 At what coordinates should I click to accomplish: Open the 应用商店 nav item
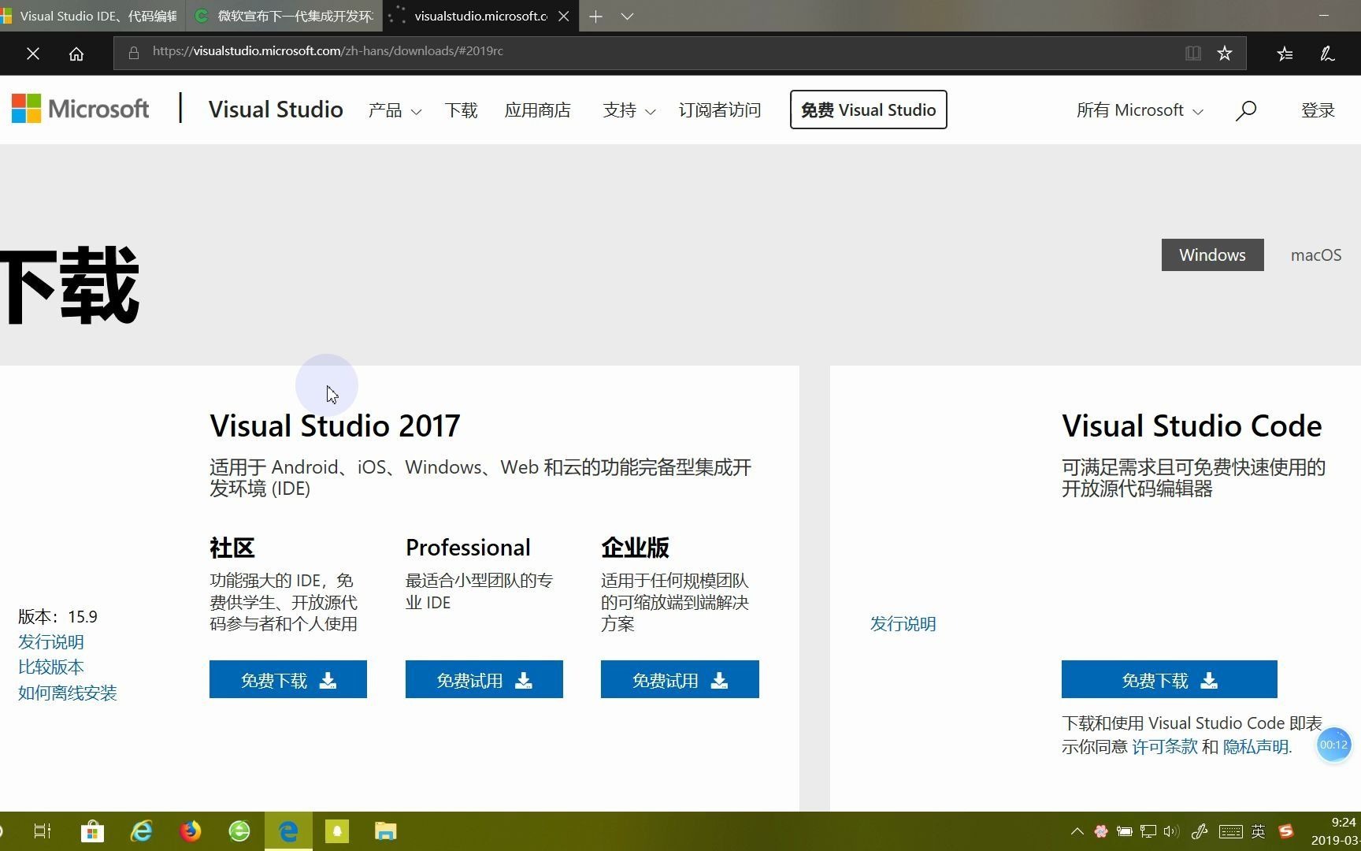537,110
